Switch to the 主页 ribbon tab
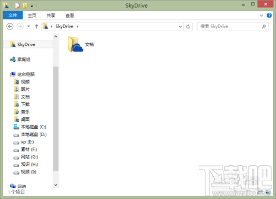Screen dimensions: 276x199 32,15
